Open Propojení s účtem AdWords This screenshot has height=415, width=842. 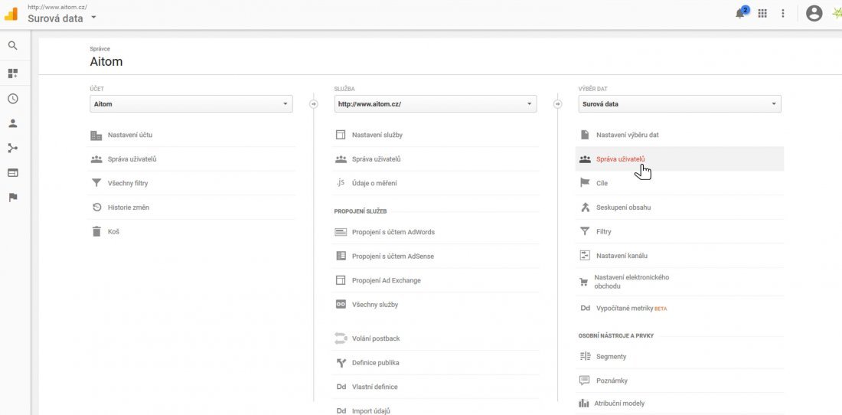coord(393,232)
